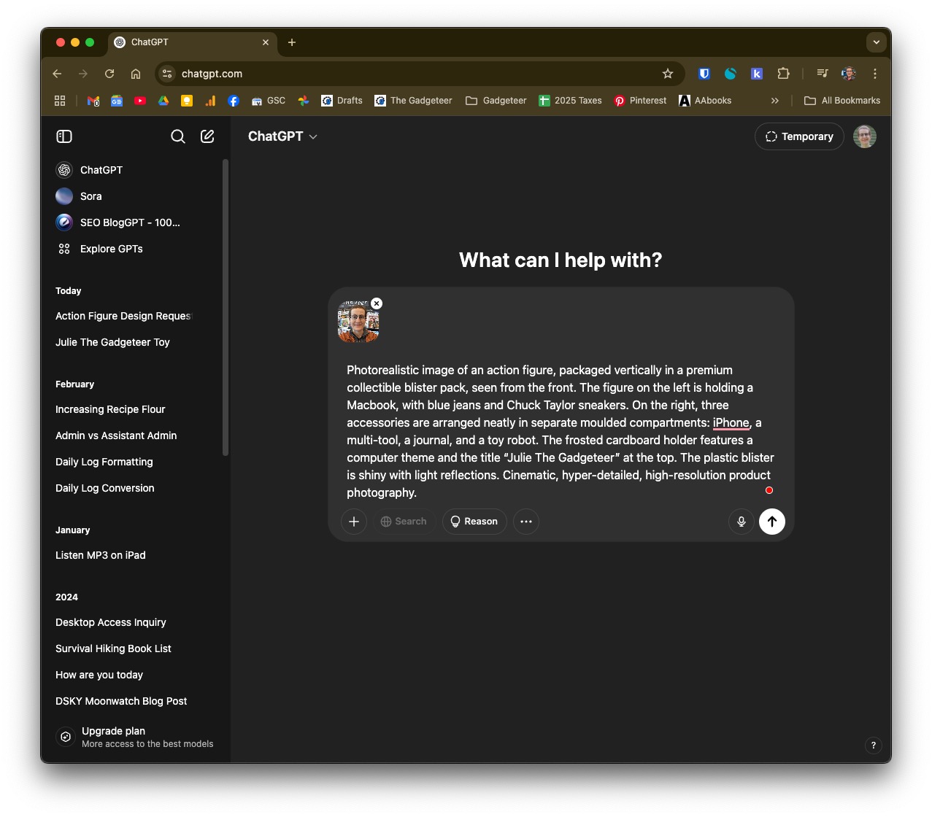Open Bitwarden extension icon
Viewport: 932px width, 817px height.
704,74
